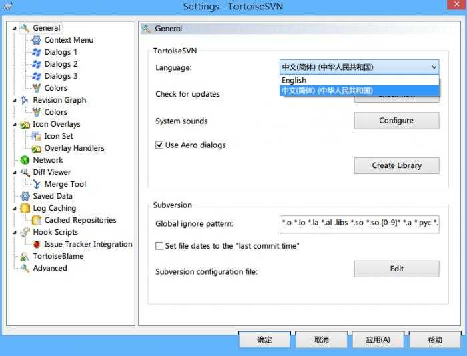
Task: Select Icon Set in the tree
Action: [59, 136]
